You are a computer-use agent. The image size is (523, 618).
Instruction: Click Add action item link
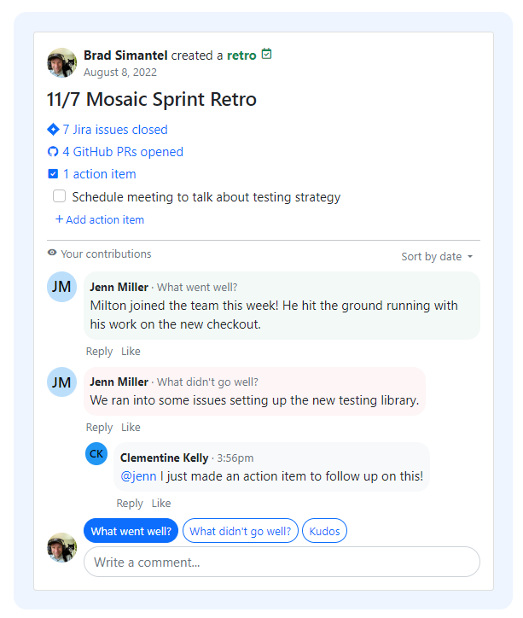coord(100,219)
